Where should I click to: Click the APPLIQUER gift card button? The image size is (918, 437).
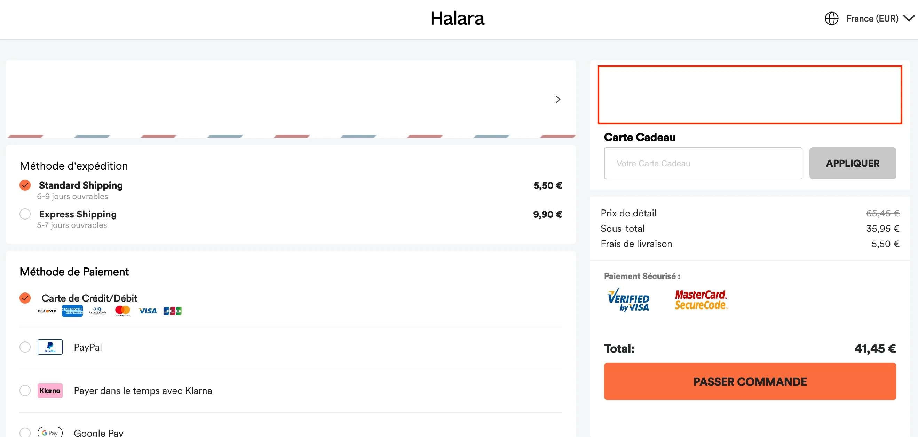853,163
